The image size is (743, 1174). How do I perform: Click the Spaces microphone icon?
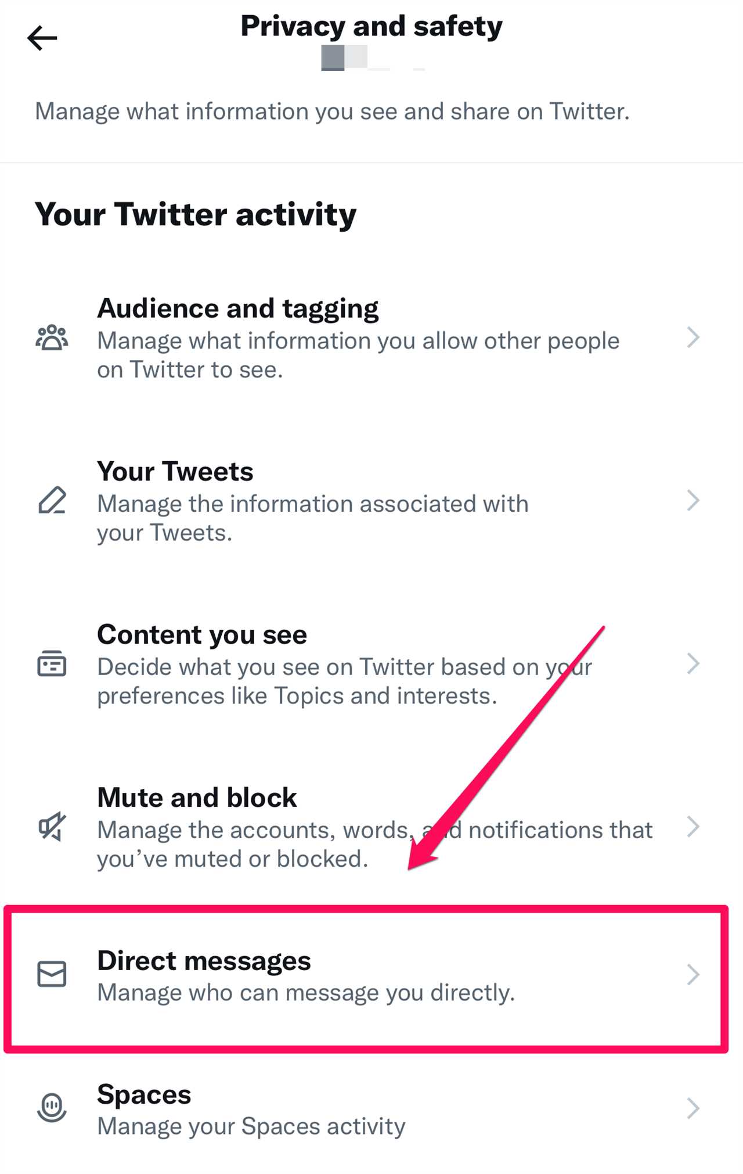(x=52, y=1108)
